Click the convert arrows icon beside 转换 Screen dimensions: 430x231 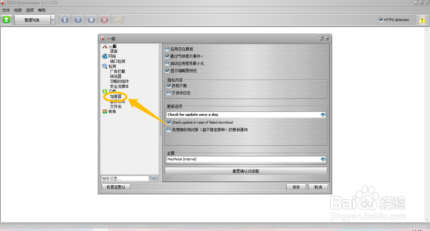tap(105, 111)
